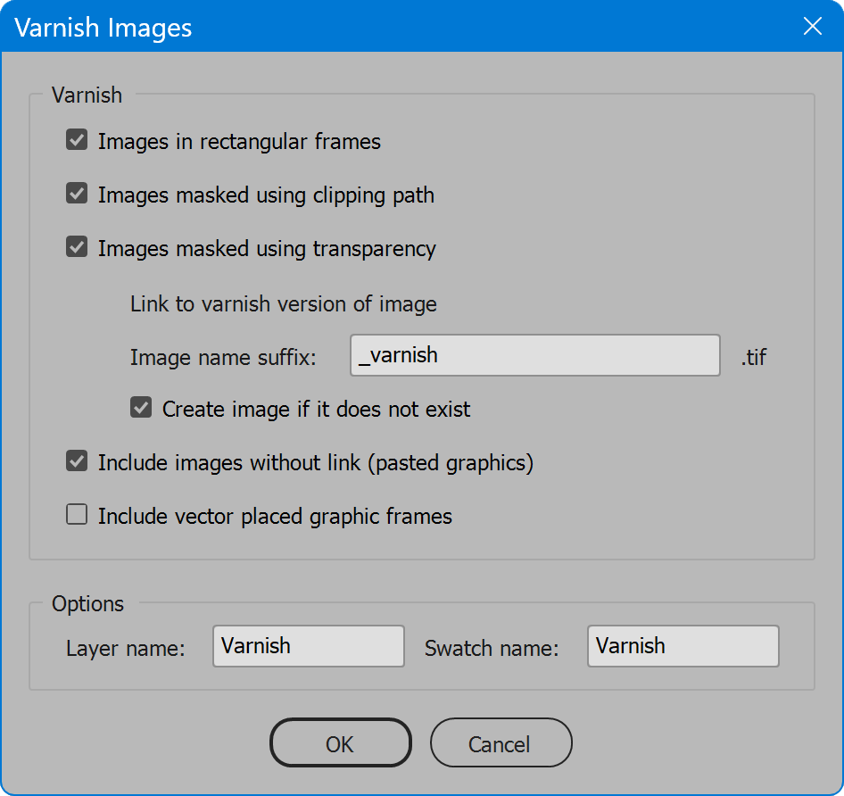Image resolution: width=844 pixels, height=796 pixels.
Task: Click the Varnish group heading
Action: (87, 95)
